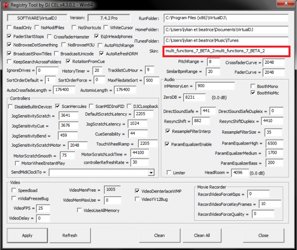Click the Skin input field
The height and width of the screenshot is (250, 297).
tap(226, 51)
